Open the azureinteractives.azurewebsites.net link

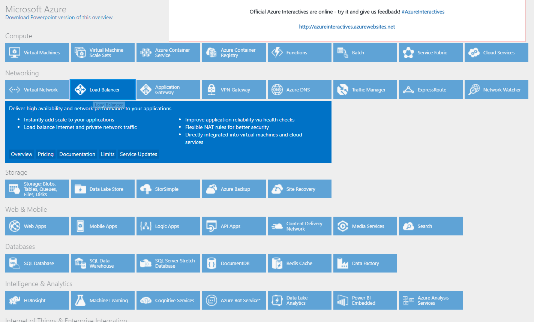click(347, 27)
